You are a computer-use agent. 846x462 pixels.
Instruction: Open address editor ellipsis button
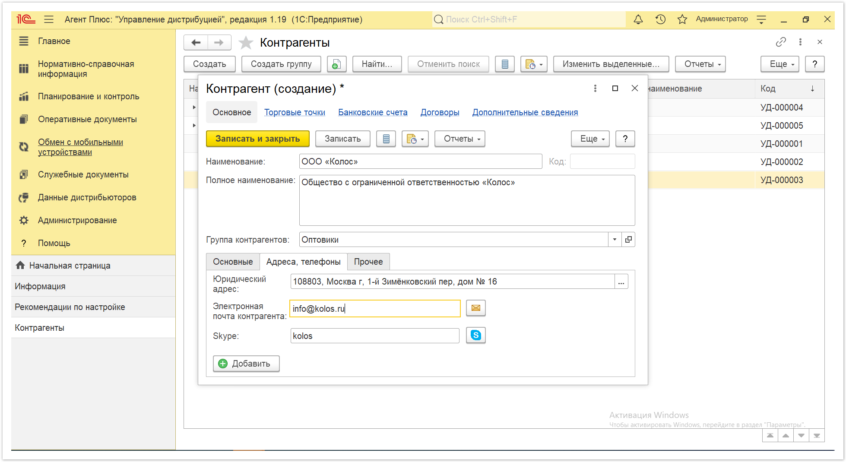coord(621,282)
